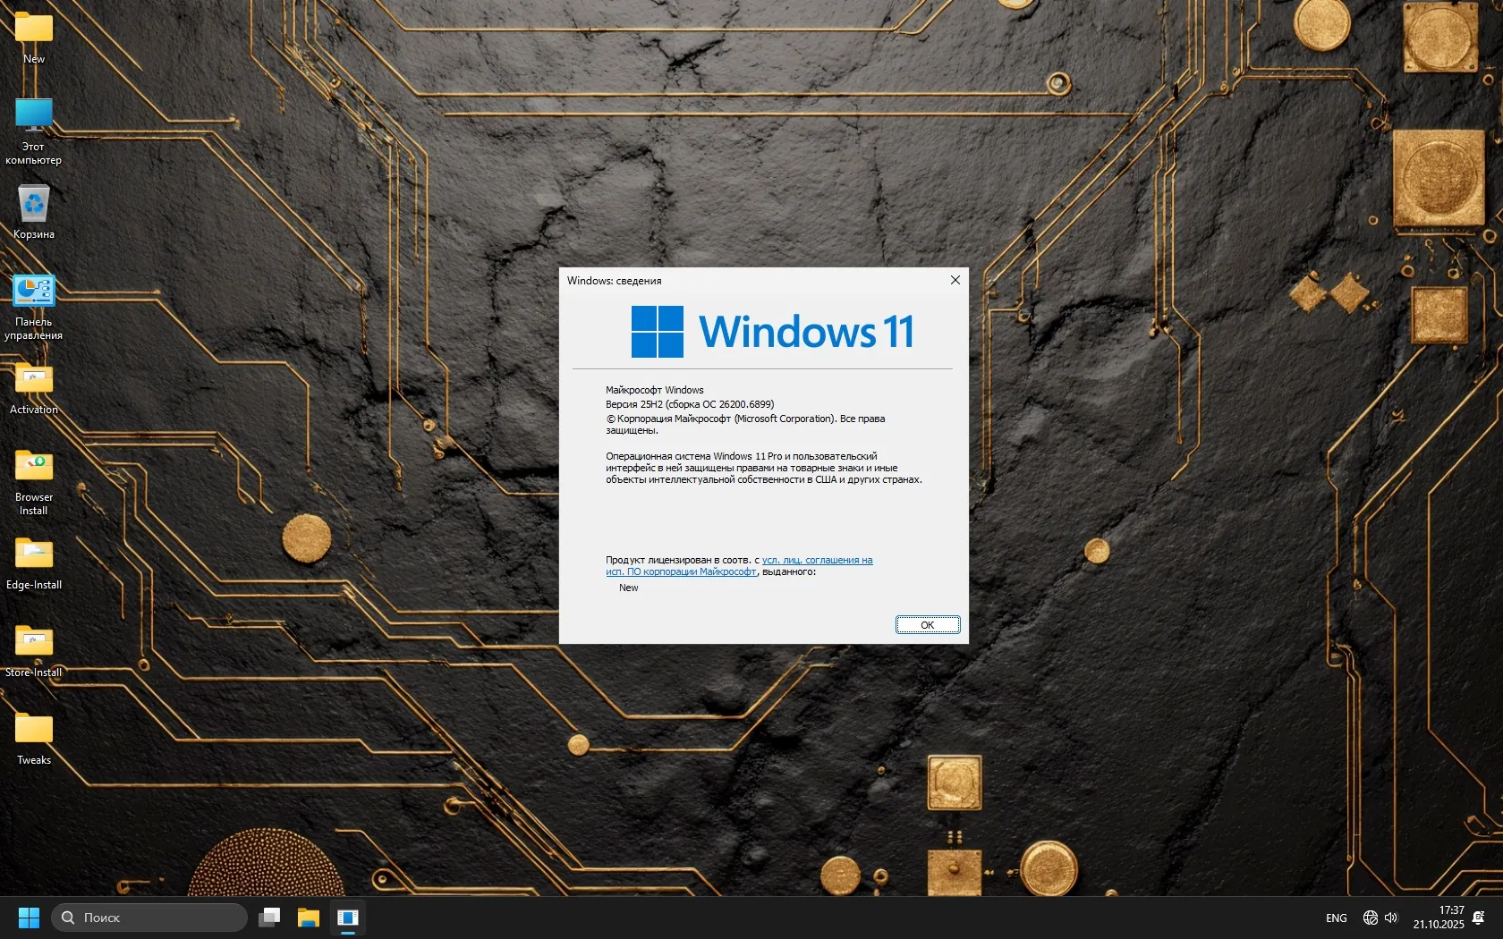This screenshot has height=939, width=1503.
Task: Open the Store-Install folder
Action: pyautogui.click(x=33, y=640)
